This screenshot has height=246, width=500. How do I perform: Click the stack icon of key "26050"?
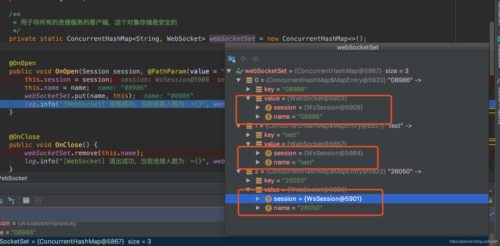pyautogui.click(x=259, y=181)
